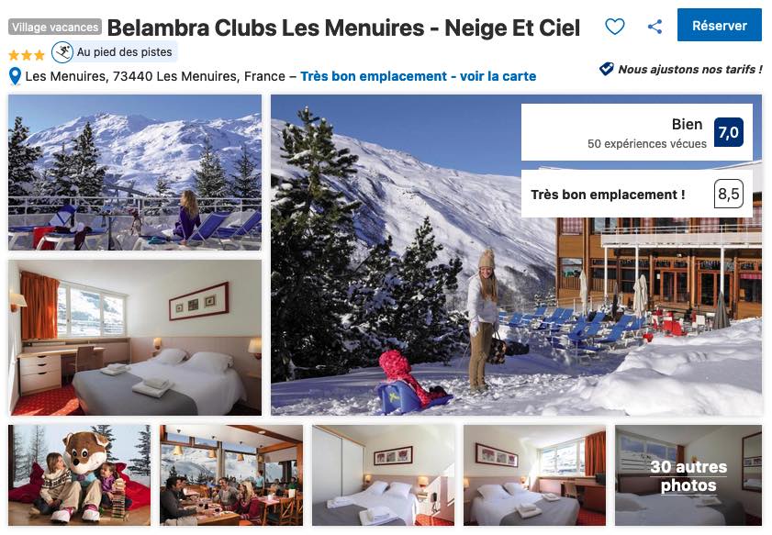Click the 8,5 location score badge
Screen dimensions: 772x535
click(728, 194)
